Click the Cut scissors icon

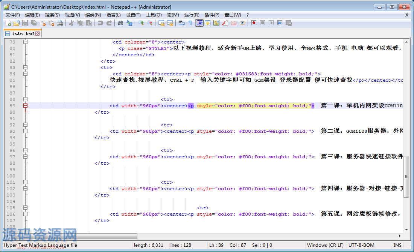click(71, 23)
